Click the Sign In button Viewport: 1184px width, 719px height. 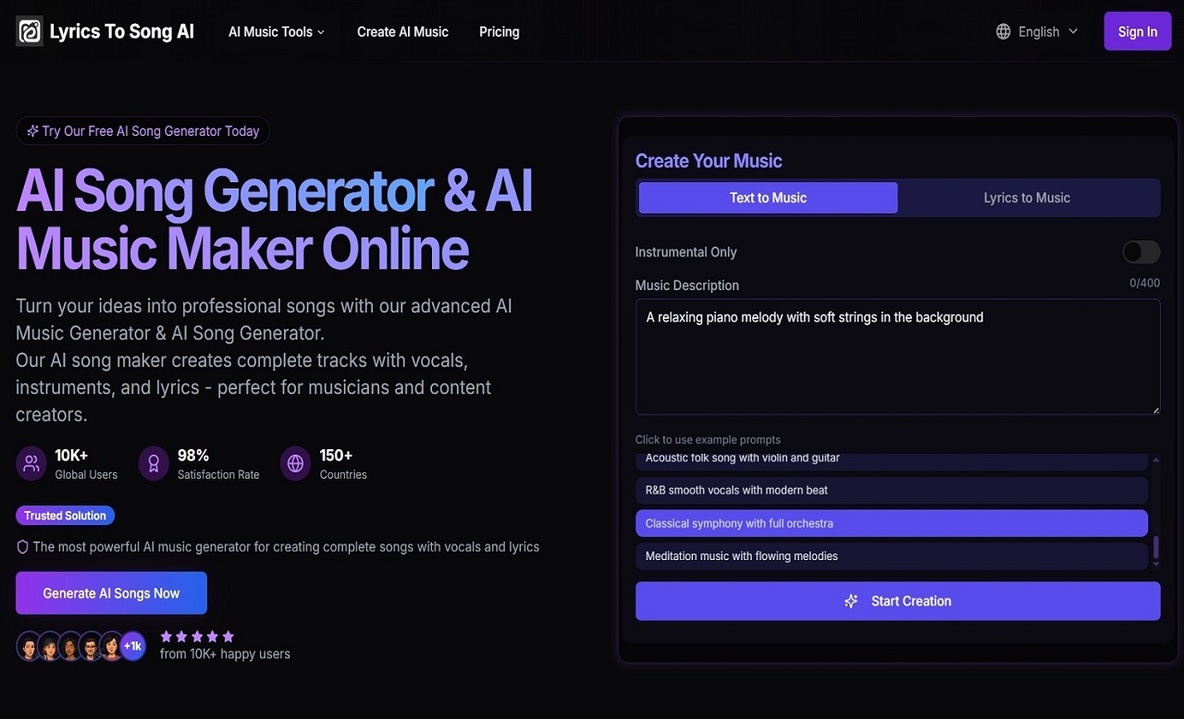click(x=1137, y=30)
